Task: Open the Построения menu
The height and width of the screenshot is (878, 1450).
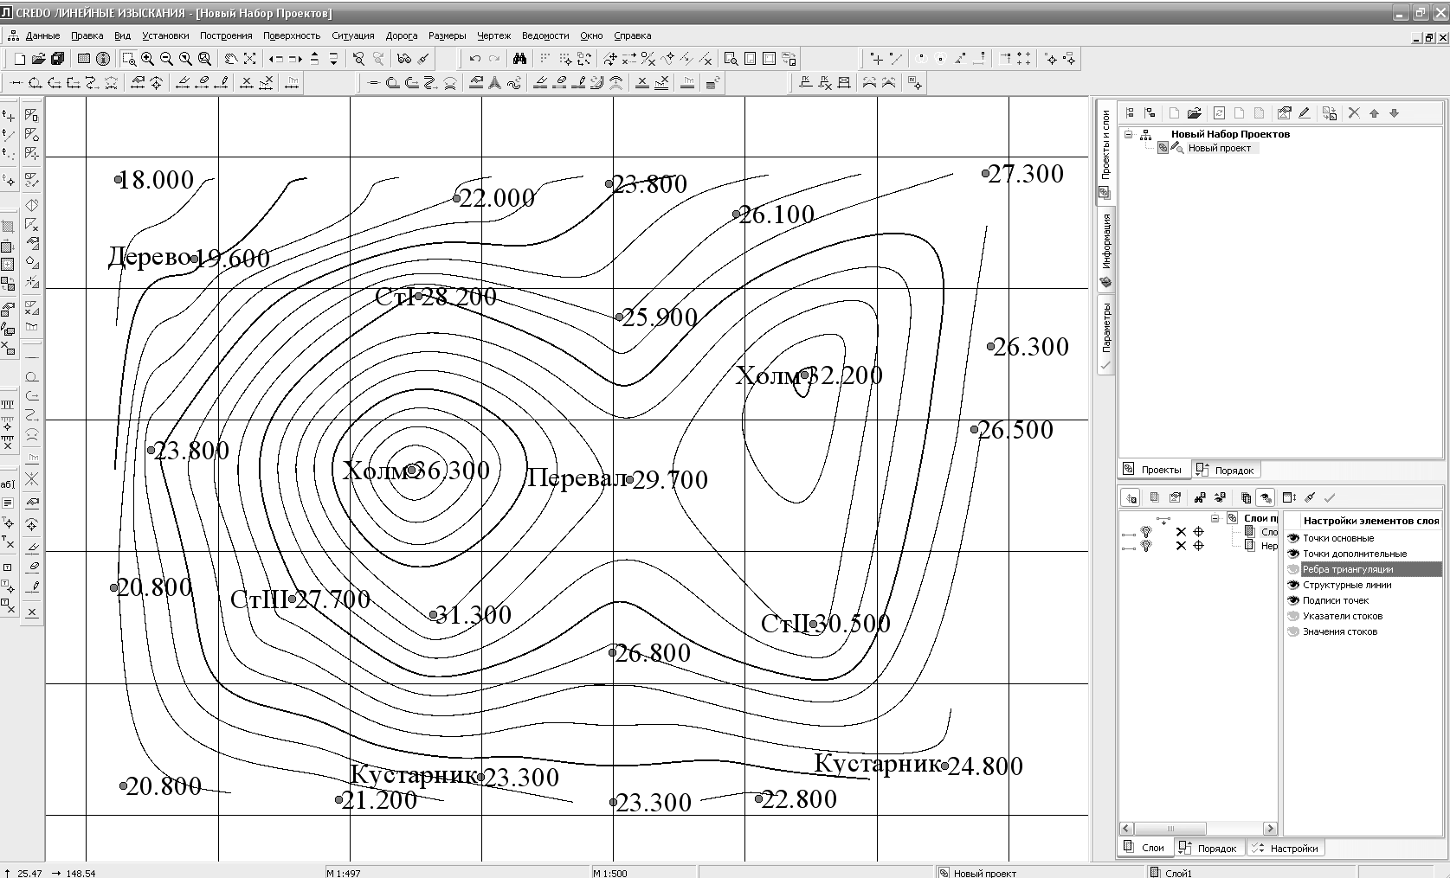Action: click(226, 35)
